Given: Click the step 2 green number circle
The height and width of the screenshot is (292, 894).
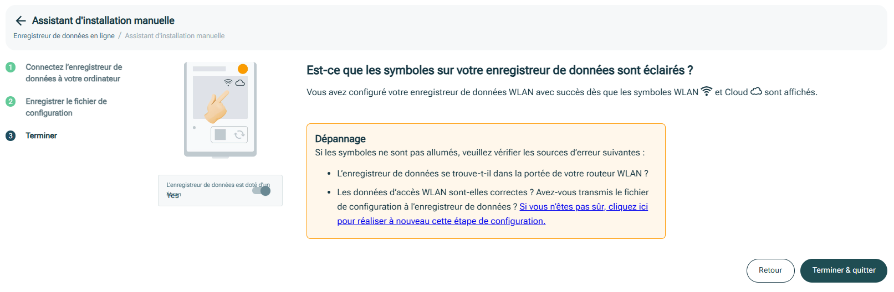Looking at the screenshot, I should point(11,101).
